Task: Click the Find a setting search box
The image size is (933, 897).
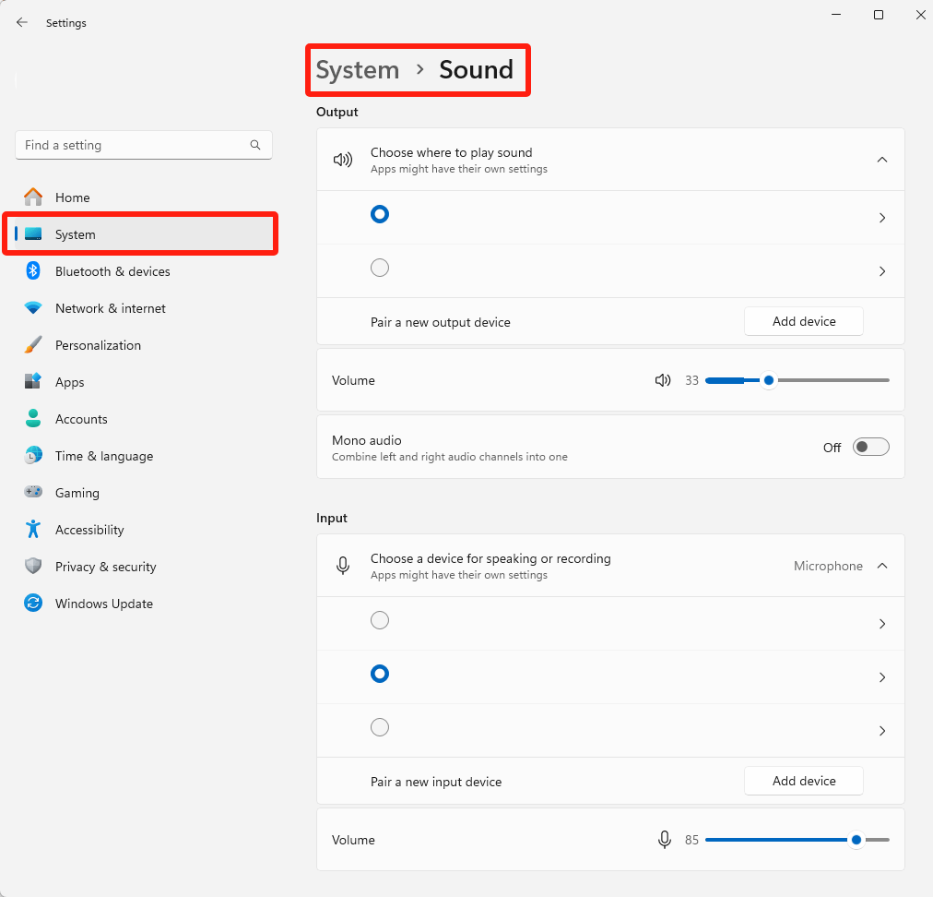Action: [144, 145]
